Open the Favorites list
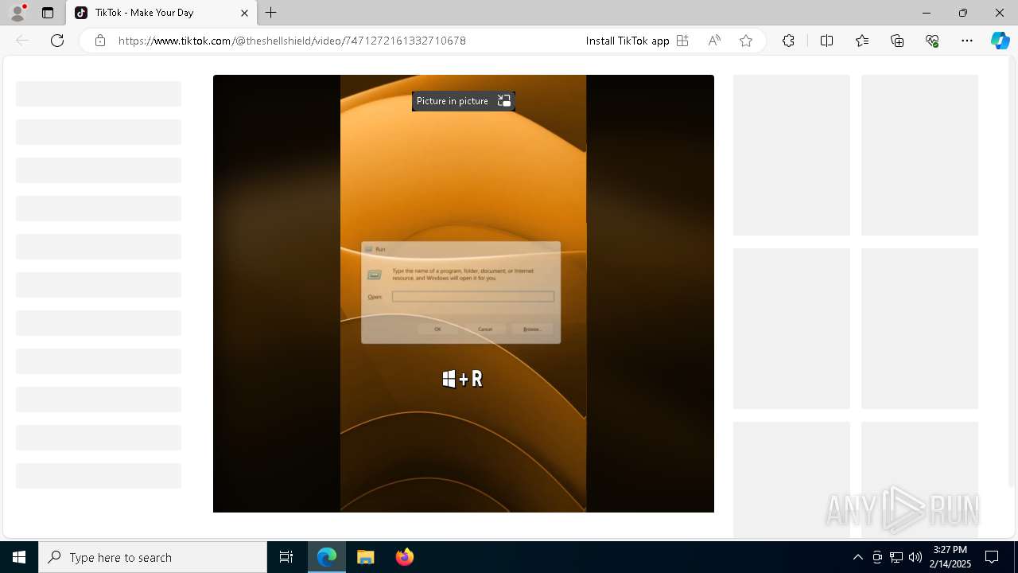 point(862,41)
